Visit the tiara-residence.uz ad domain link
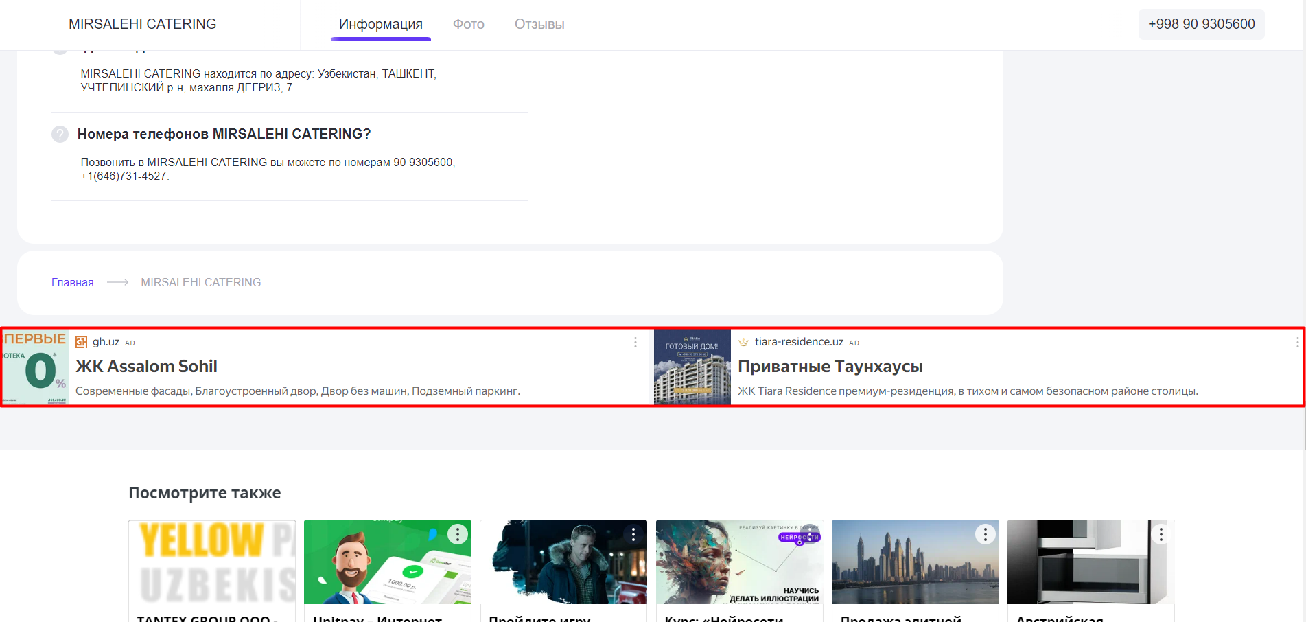The width and height of the screenshot is (1306, 622). click(x=800, y=342)
